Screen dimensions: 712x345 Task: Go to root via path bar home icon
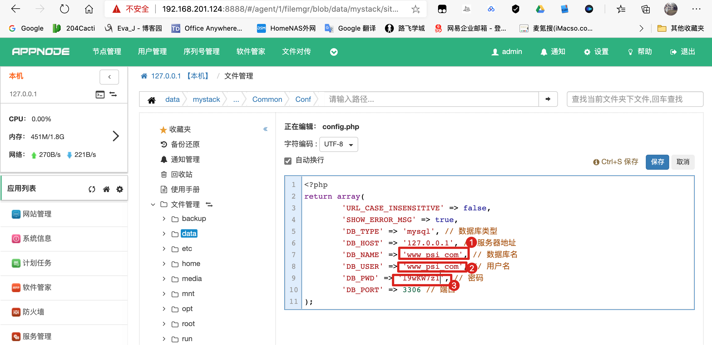152,100
